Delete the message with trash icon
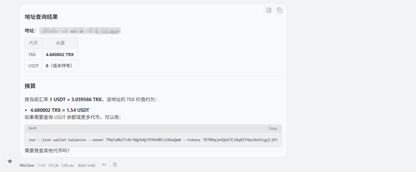416x172 pixels. [115, 165]
